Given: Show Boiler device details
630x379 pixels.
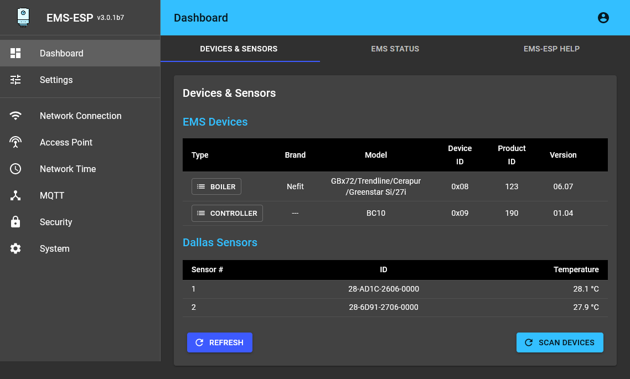Looking at the screenshot, I should pyautogui.click(x=216, y=186).
